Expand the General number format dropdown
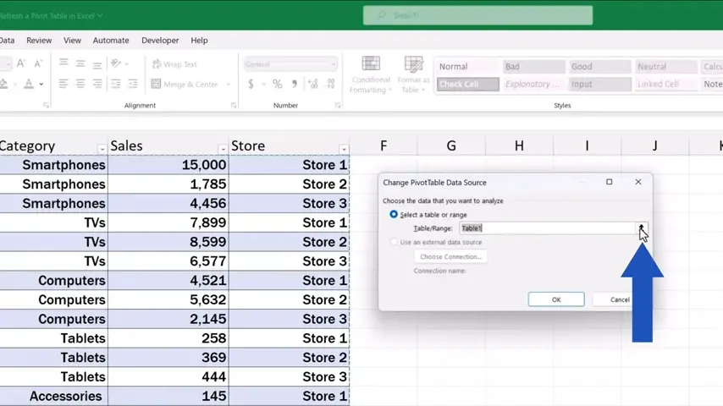Screen dimensions: 723x406 point(333,64)
